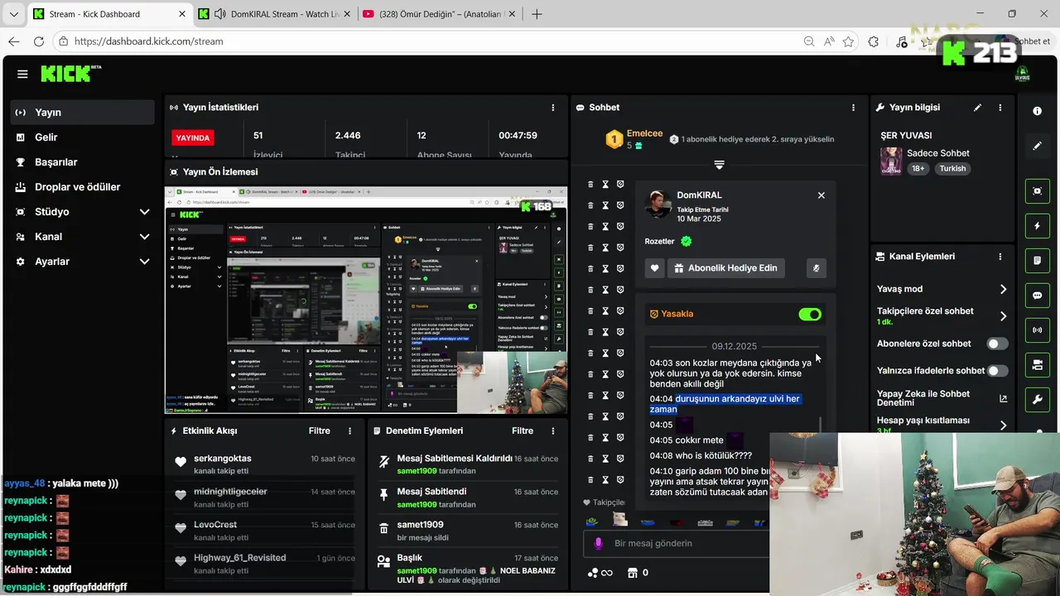Image resolution: width=1060 pixels, height=596 pixels.
Task: Click the info icon in right sidebar
Action: pos(1037,111)
